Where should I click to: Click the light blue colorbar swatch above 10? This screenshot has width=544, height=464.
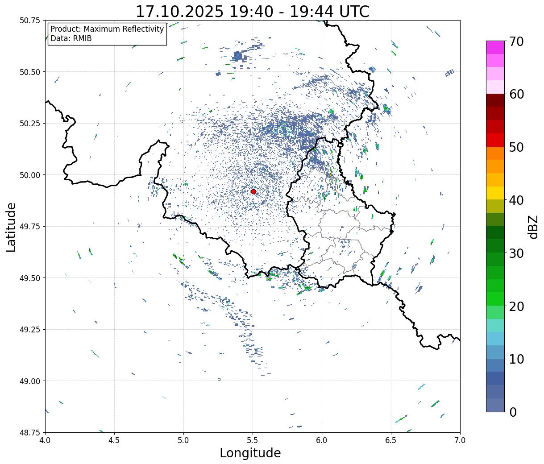(495, 352)
